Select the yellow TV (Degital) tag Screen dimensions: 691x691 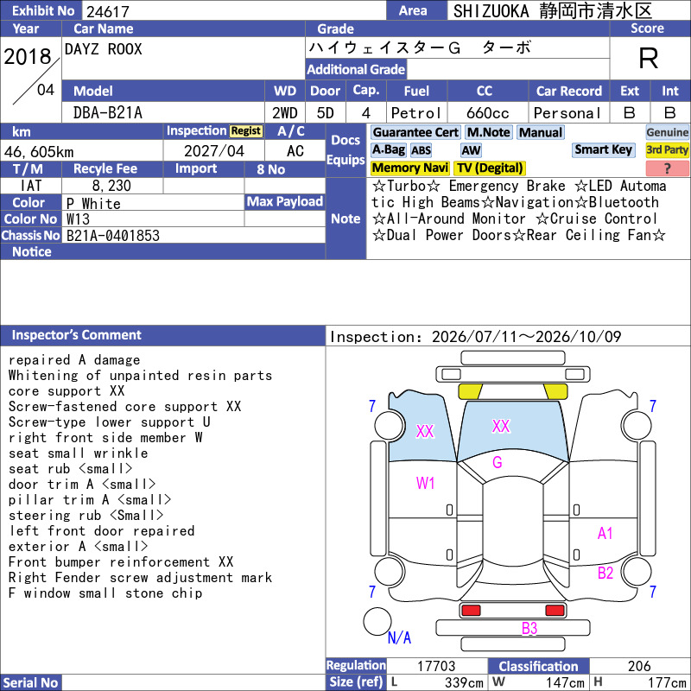(490, 168)
